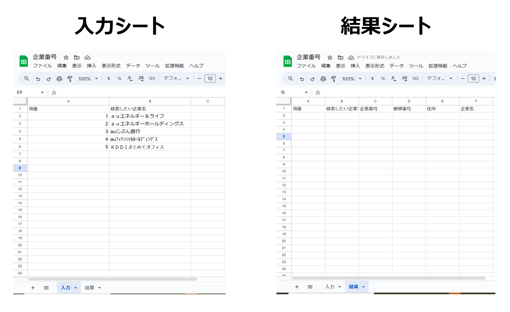Decrease decimal places in 結果シート toolbar
This screenshot has width=510, height=312.
393,79
